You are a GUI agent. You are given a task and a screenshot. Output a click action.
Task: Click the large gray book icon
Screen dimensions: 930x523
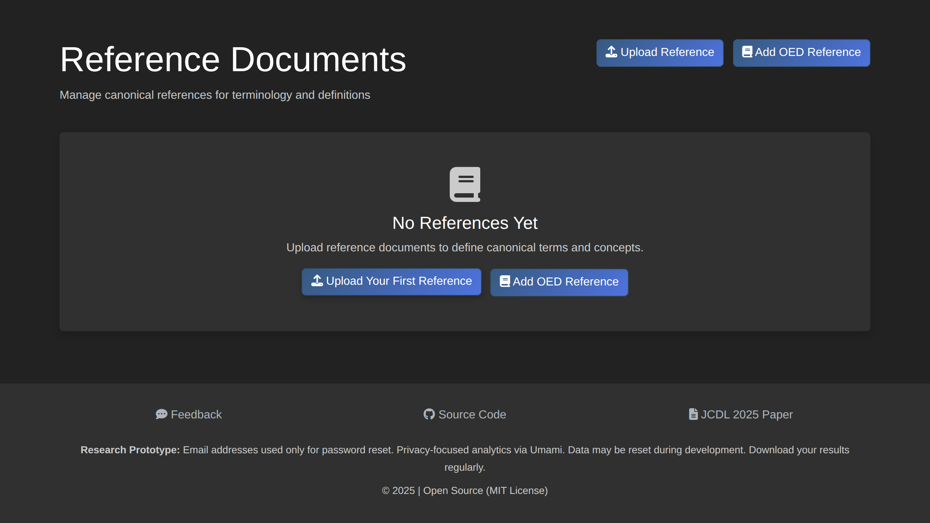[x=465, y=184]
